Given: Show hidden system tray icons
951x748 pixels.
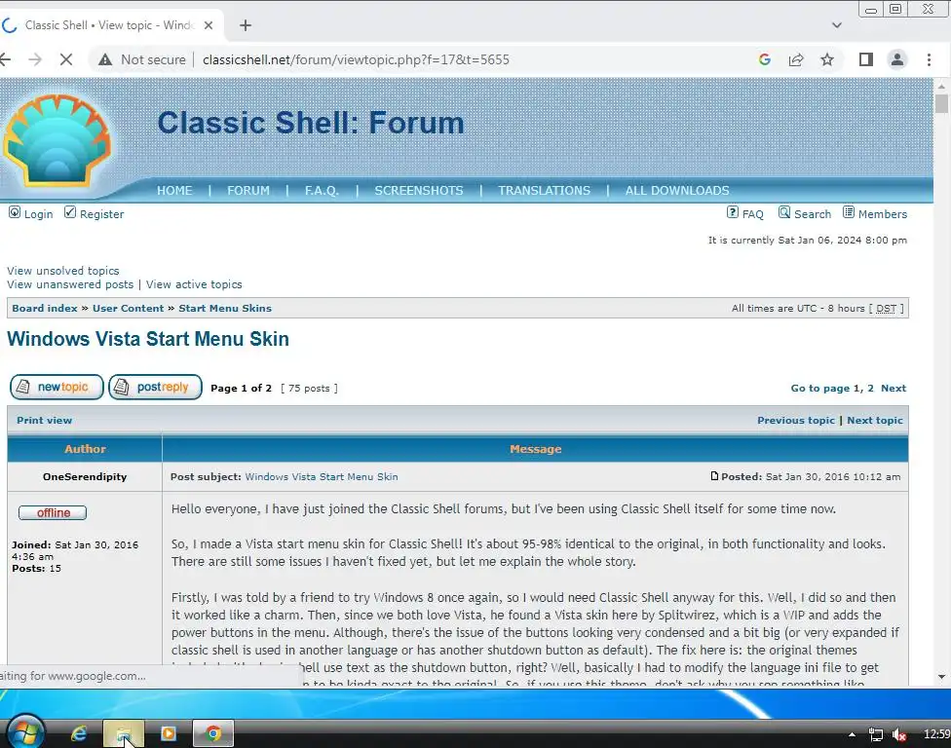Looking at the screenshot, I should click(x=853, y=734).
